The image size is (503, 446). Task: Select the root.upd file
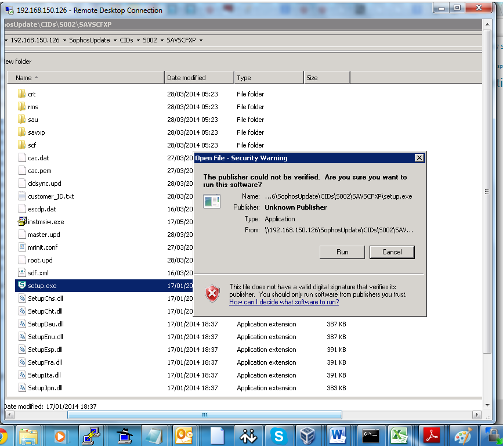[40, 260]
